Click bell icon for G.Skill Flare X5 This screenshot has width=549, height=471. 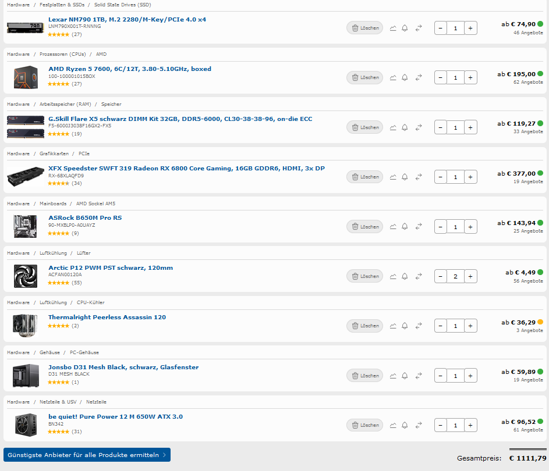[x=405, y=127]
